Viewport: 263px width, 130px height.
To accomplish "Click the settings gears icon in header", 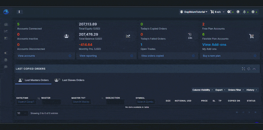I will (229, 12).
